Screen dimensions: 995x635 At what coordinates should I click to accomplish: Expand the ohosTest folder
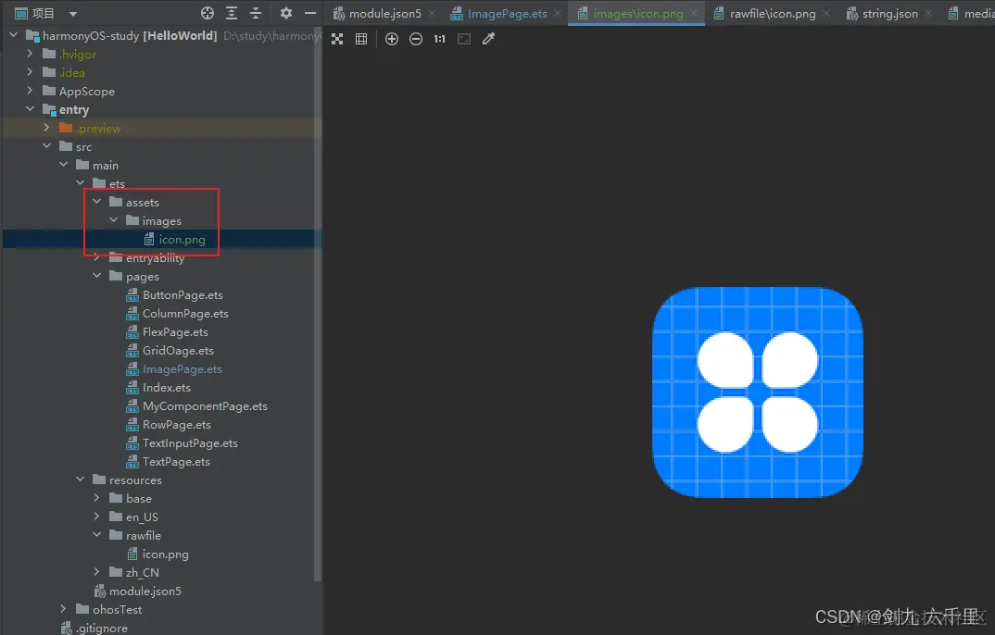[x=63, y=609]
